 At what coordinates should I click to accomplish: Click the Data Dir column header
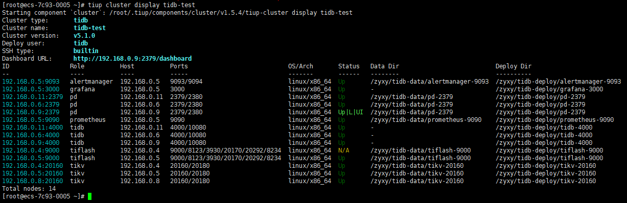pyautogui.click(x=385, y=66)
